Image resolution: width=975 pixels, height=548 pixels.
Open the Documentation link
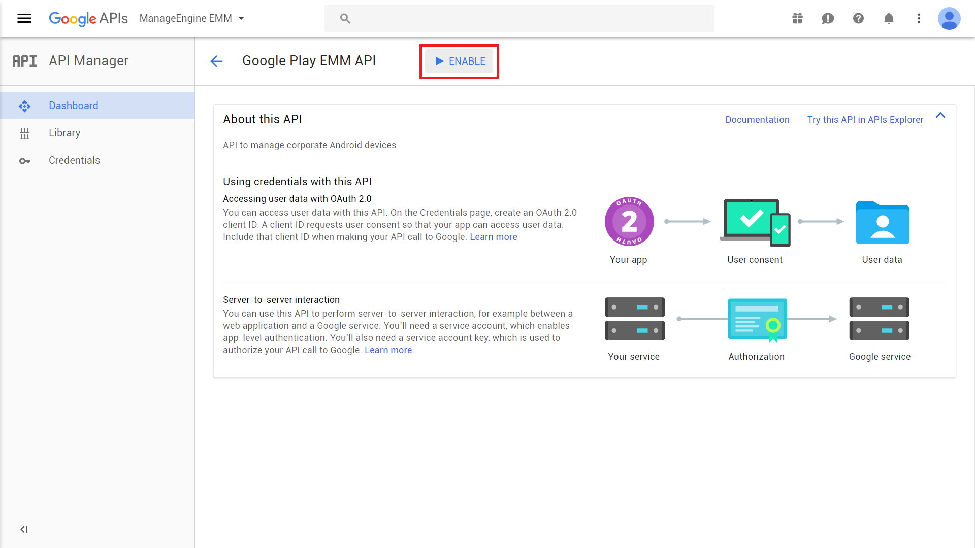[757, 120]
